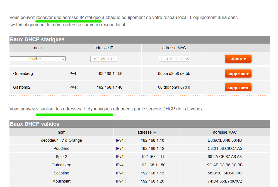Open the device name dropdown showing Poudlard

pyautogui.click(x=37, y=59)
